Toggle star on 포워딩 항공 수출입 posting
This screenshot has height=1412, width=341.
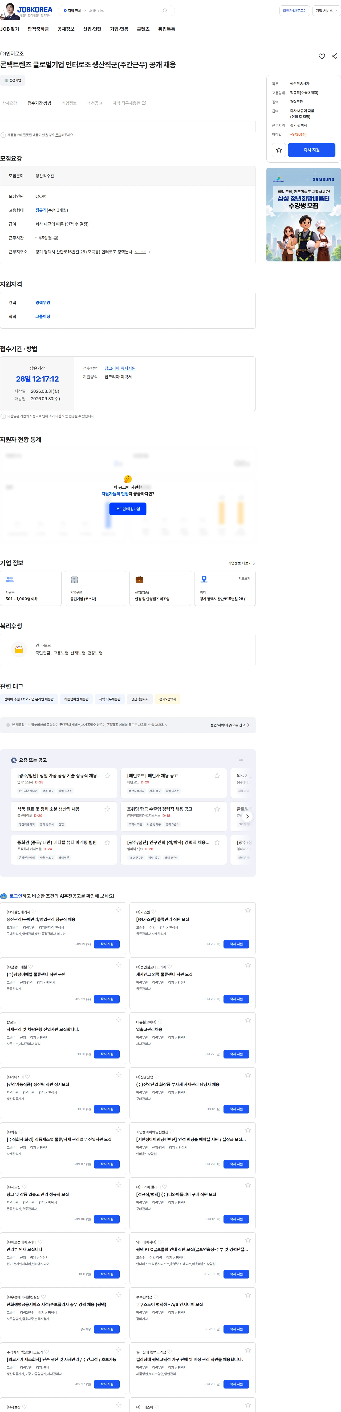pos(217,809)
